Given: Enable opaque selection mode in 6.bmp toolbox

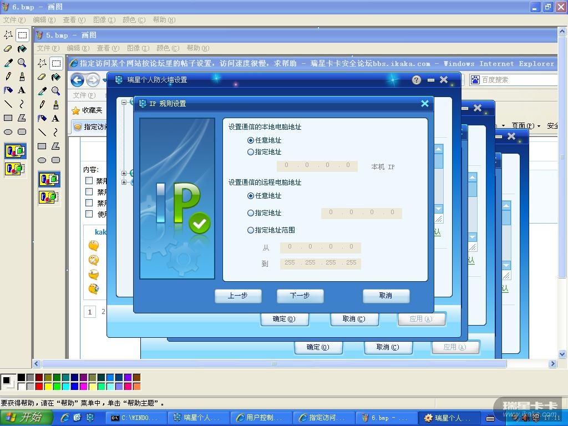Looking at the screenshot, I should 15,151.
